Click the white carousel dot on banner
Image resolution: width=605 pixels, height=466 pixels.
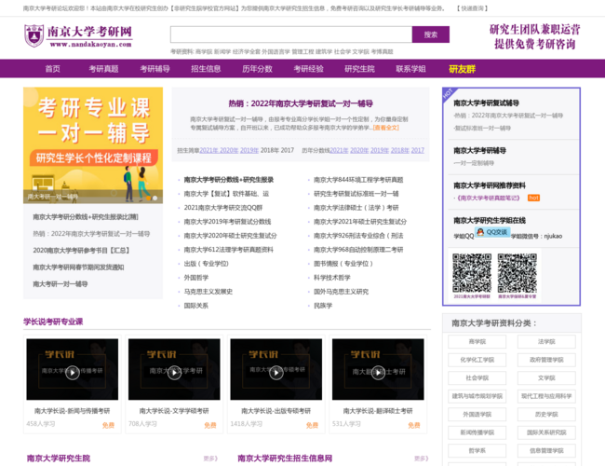pyautogui.click(x=155, y=198)
